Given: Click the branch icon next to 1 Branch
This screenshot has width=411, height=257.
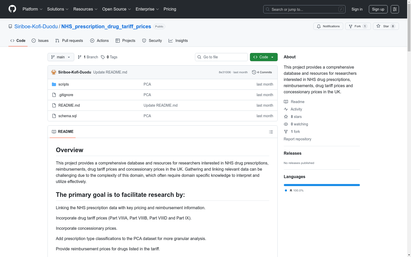Looking at the screenshot, I should coord(80,57).
